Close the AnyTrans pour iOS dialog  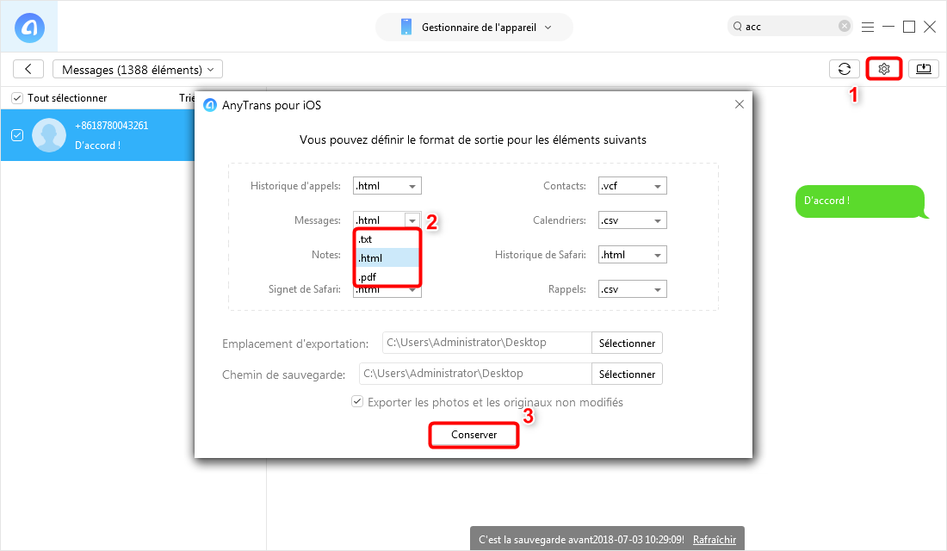tap(740, 104)
